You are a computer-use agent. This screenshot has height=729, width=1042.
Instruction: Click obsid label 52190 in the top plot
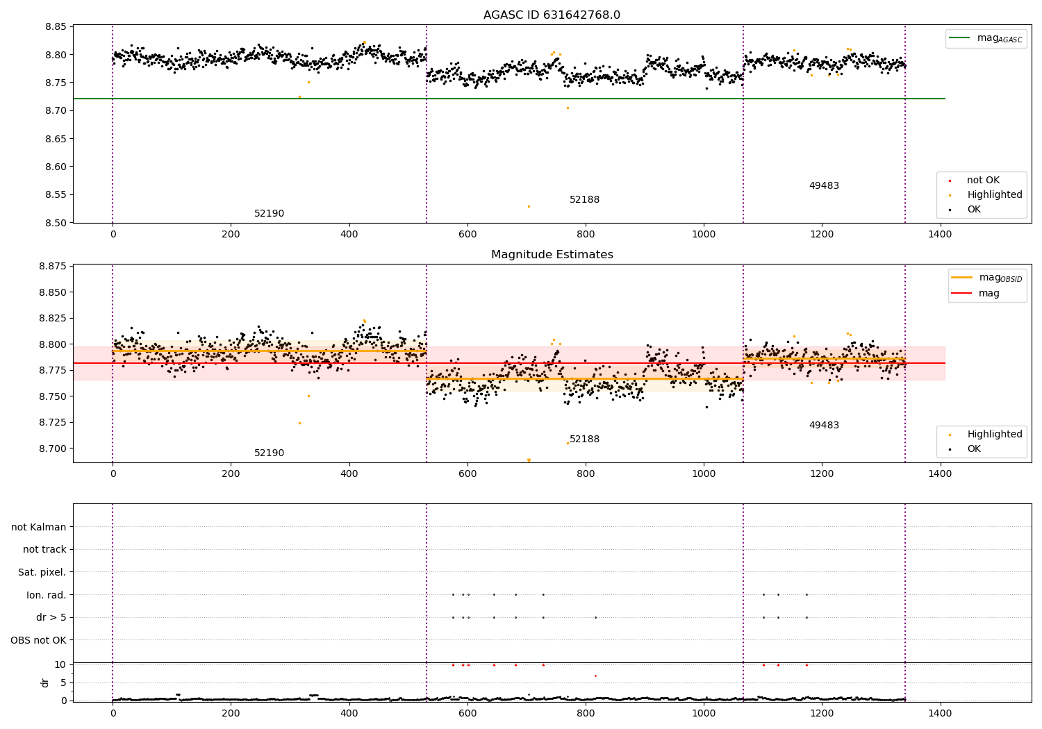(269, 214)
